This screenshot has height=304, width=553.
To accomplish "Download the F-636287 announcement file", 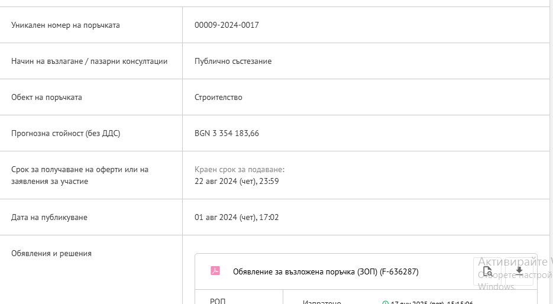I will [x=519, y=271].
